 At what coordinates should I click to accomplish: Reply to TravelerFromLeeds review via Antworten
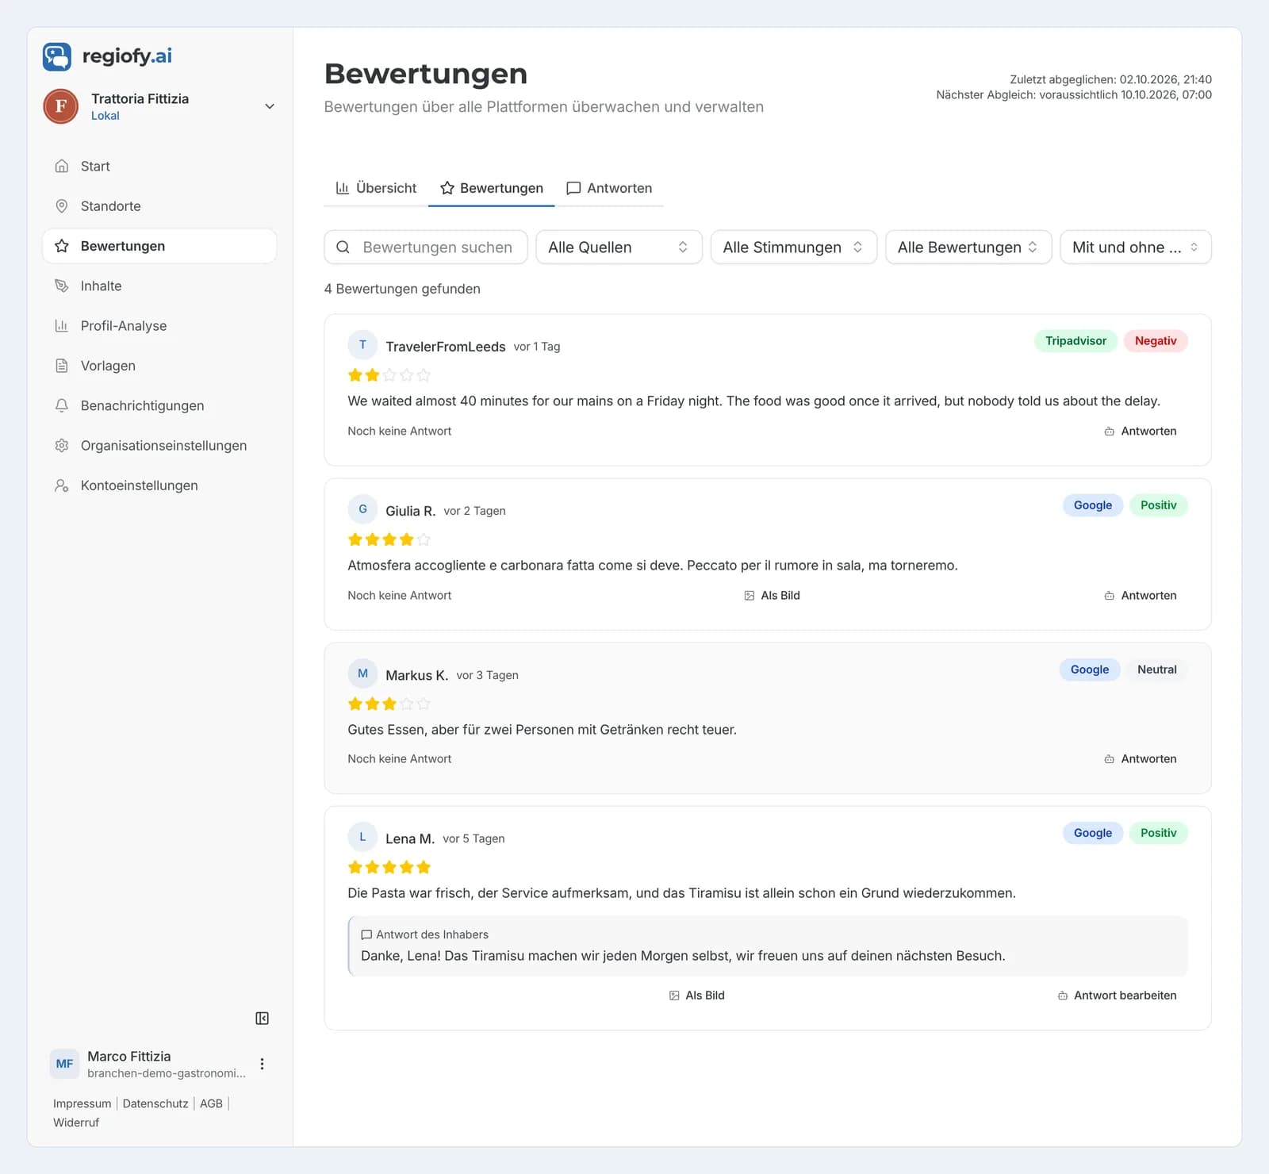pos(1141,432)
